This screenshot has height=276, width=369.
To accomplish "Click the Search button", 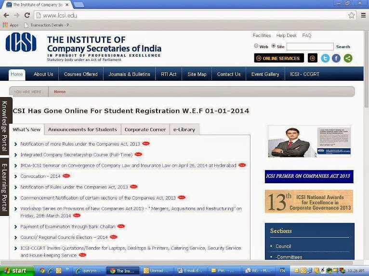I will click(343, 47).
